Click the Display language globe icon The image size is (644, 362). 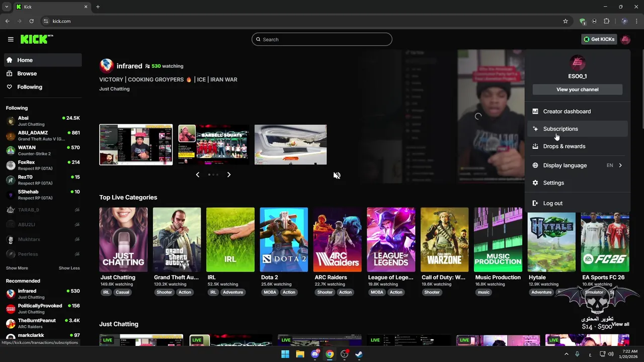(535, 165)
